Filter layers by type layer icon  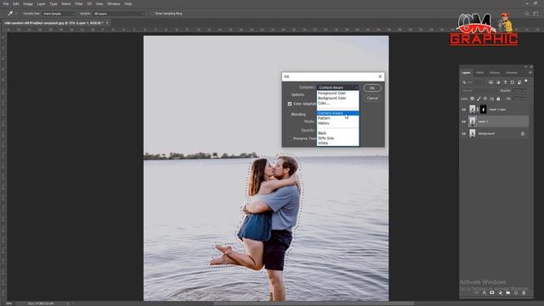pyautogui.click(x=505, y=82)
